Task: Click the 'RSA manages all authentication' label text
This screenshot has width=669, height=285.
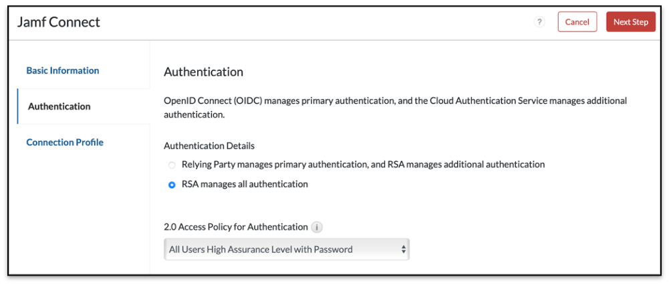Action: pyautogui.click(x=245, y=184)
